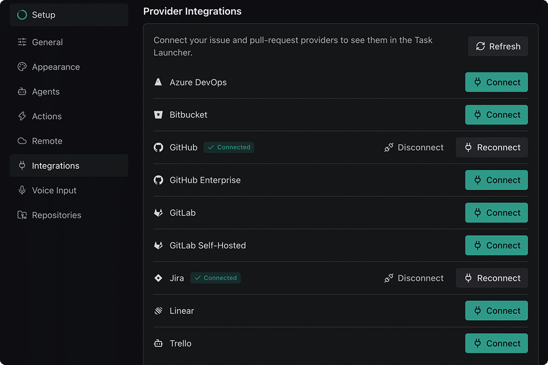
Task: Open General settings
Action: click(x=69, y=42)
